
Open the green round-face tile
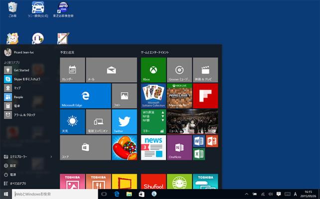click(179, 181)
